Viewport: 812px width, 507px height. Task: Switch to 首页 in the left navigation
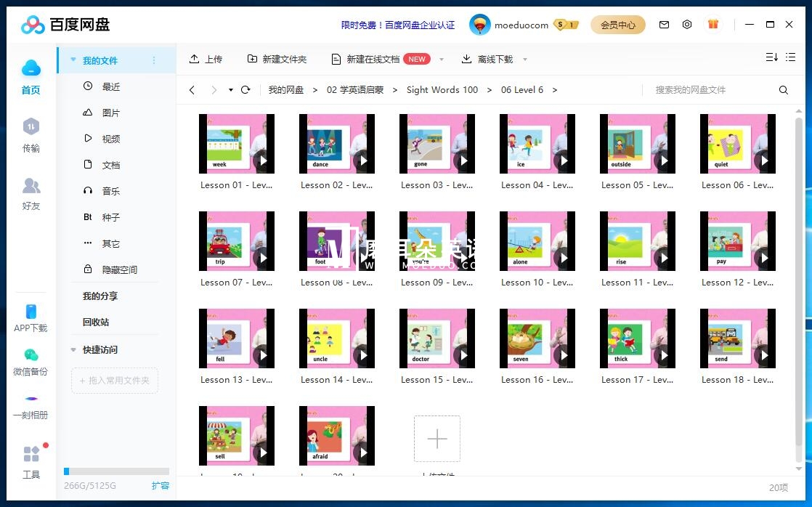tap(31, 76)
